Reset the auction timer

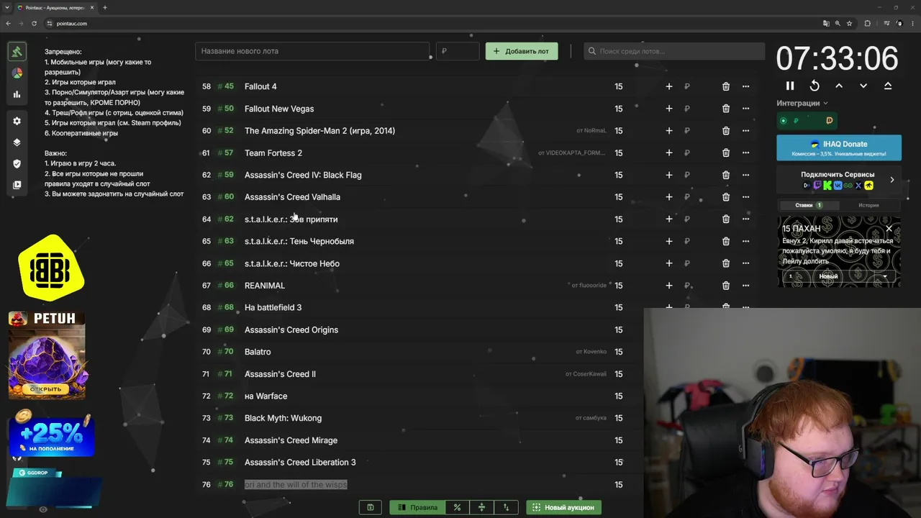tap(815, 86)
